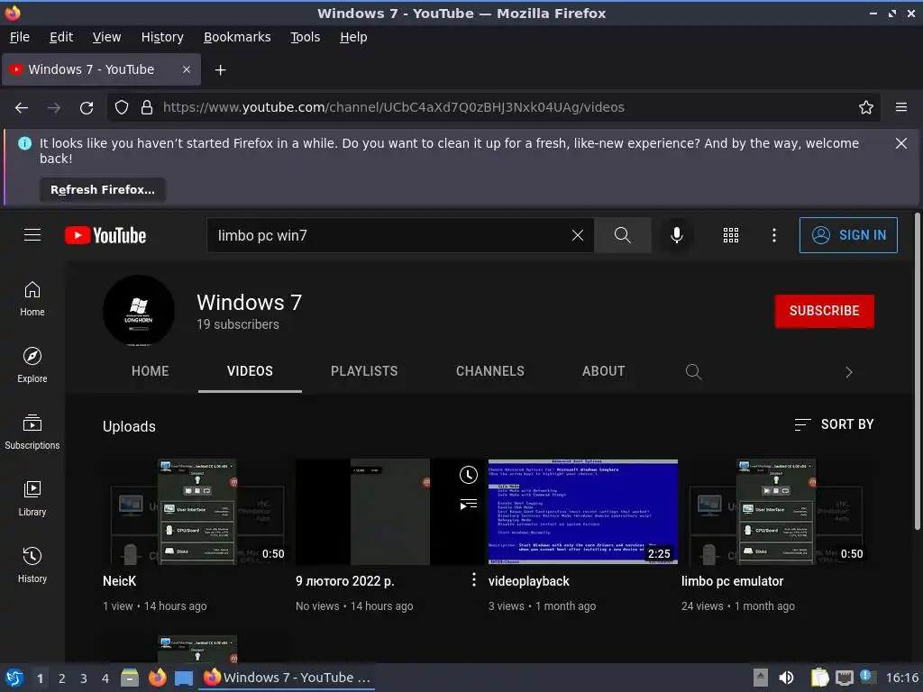The width and height of the screenshot is (923, 692).
Task: Add video to Watch later
Action: [x=469, y=475]
